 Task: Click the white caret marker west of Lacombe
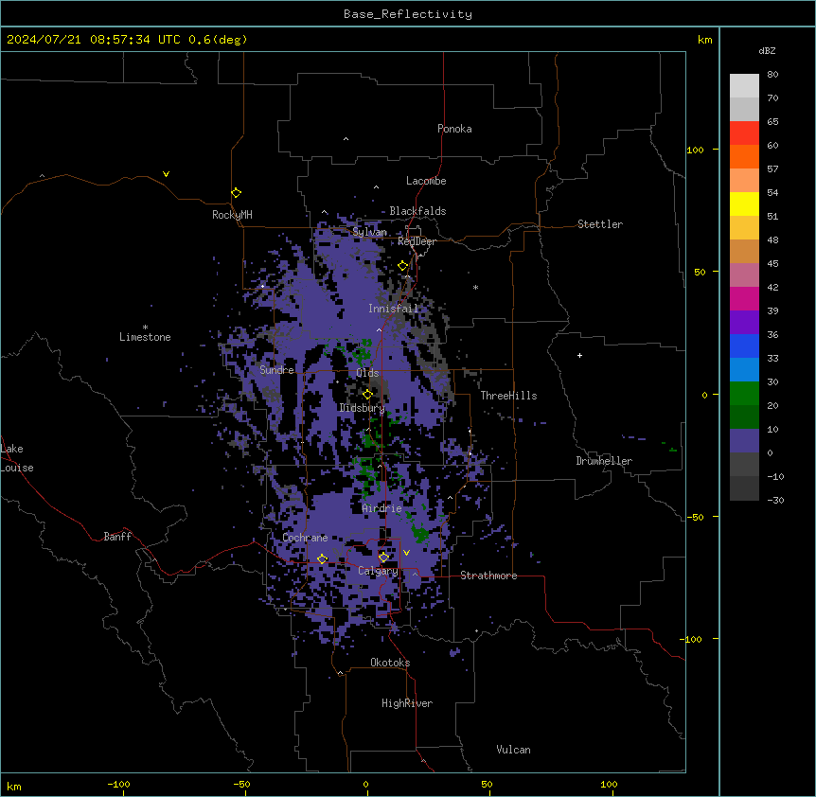coord(376,187)
